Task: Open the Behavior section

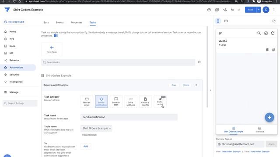Action: tap(14, 60)
